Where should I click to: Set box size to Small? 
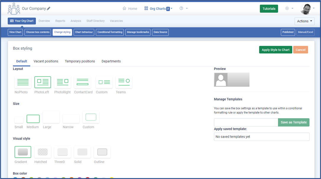click(x=19, y=120)
